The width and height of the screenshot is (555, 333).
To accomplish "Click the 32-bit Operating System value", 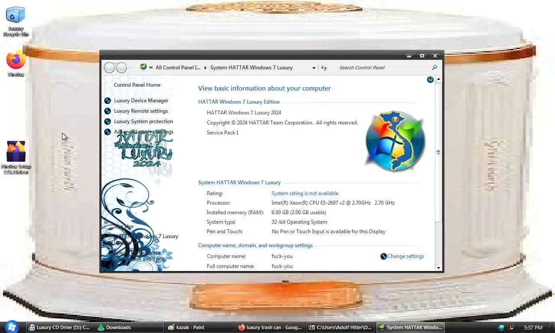I will [x=300, y=222].
